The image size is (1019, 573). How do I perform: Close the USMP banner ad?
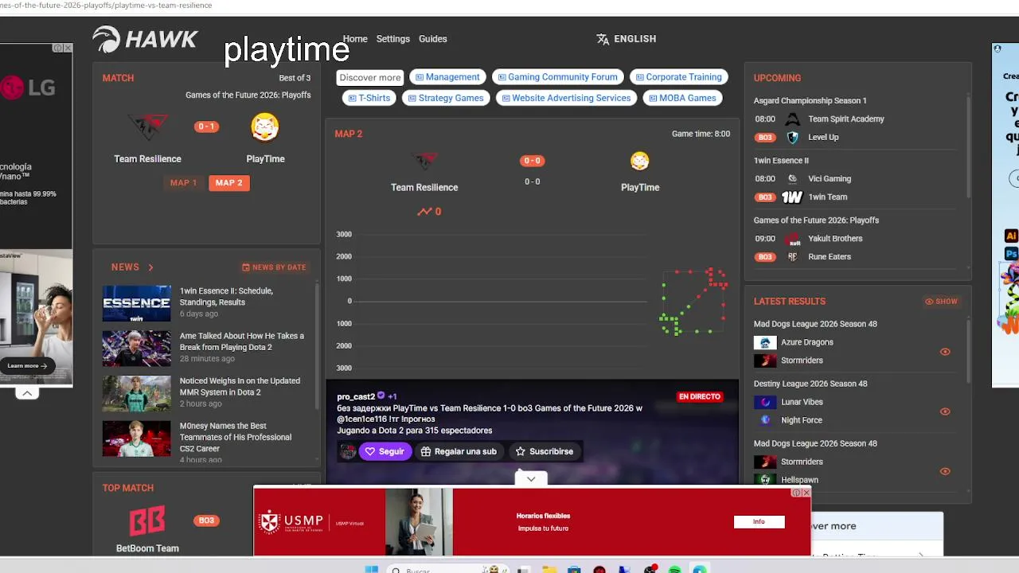pos(806,493)
